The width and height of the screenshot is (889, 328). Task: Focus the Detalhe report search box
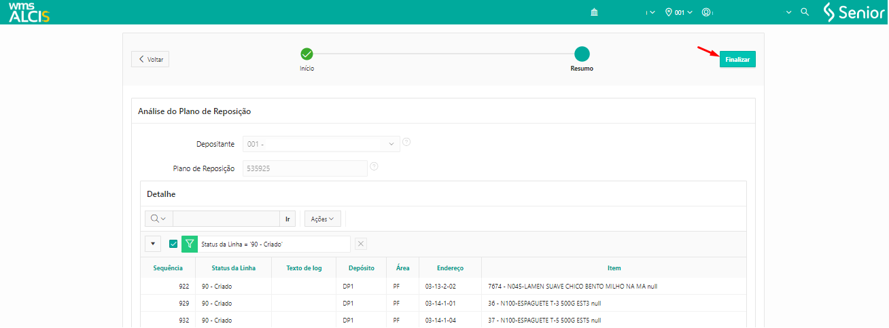[226, 219]
